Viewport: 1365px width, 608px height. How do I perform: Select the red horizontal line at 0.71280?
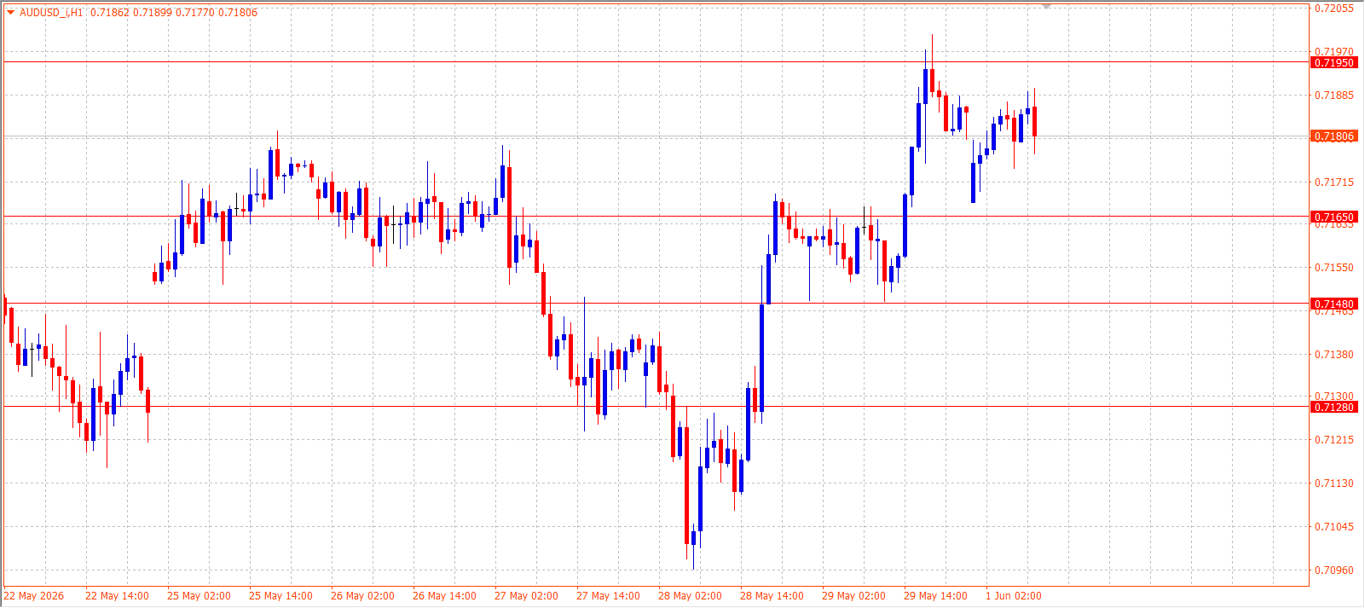click(x=656, y=407)
